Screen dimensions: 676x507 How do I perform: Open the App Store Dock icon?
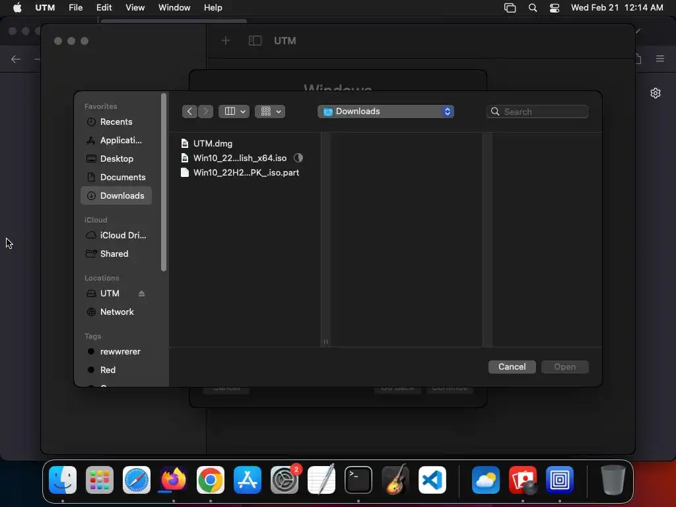point(248,480)
